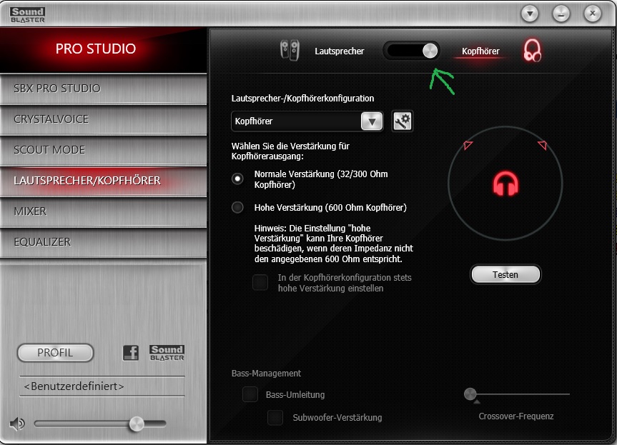Click the Bass-Management label
Image resolution: width=617 pixels, height=445 pixels.
pyautogui.click(x=266, y=374)
